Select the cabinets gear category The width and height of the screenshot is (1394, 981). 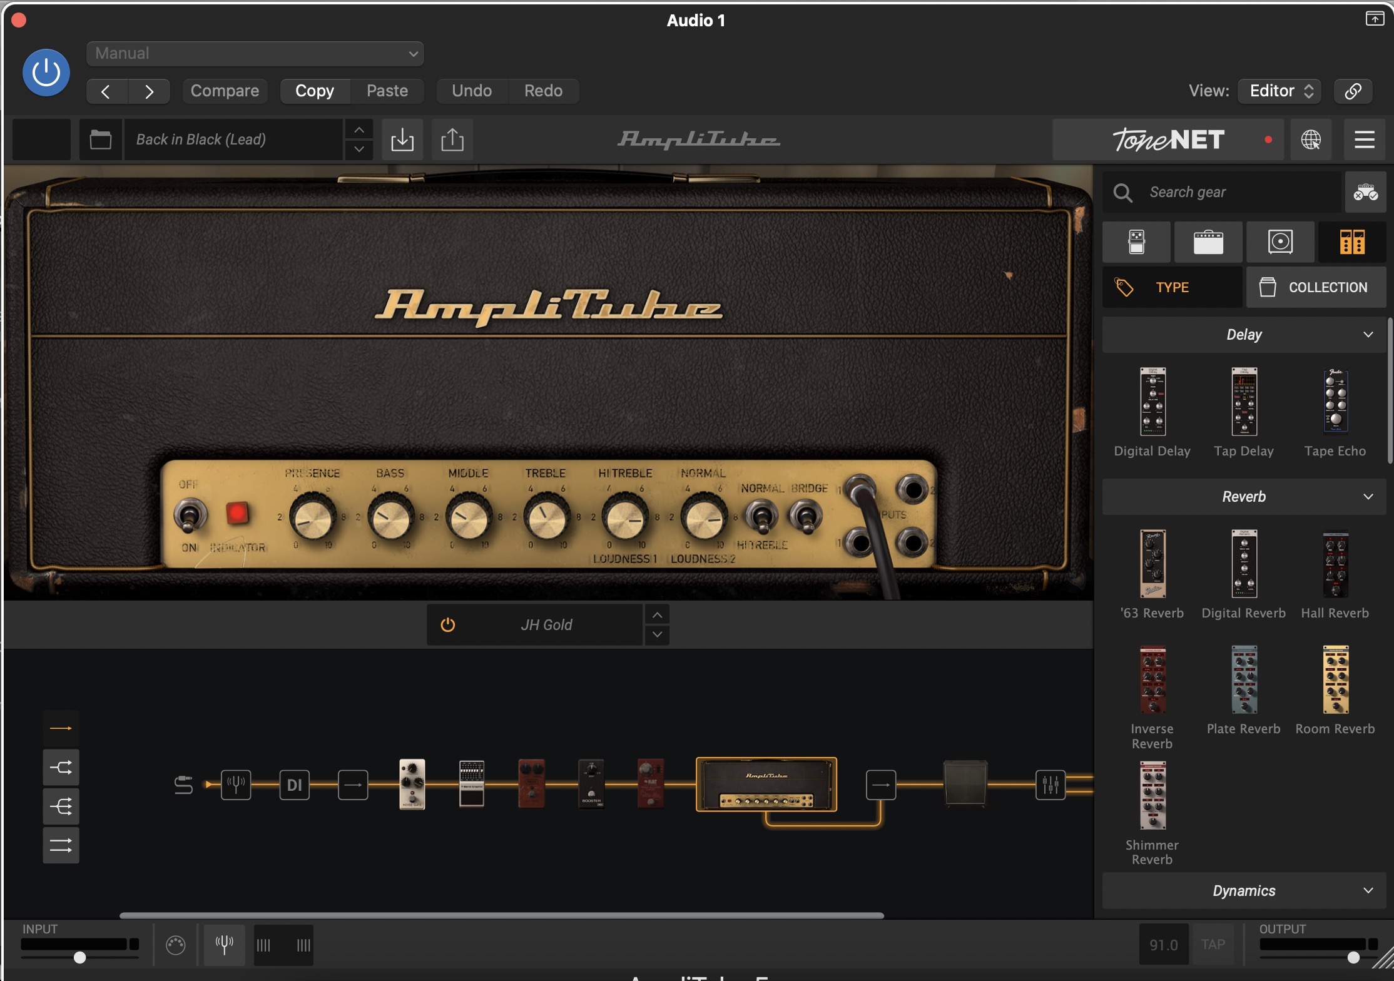(1280, 241)
